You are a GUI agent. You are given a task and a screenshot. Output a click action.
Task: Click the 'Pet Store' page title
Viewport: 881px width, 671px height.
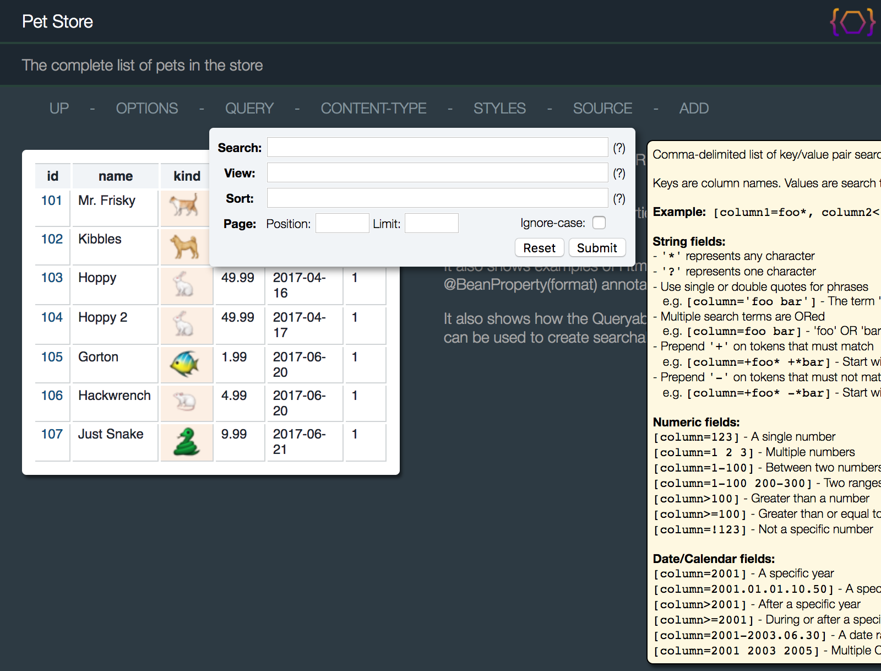(x=57, y=21)
